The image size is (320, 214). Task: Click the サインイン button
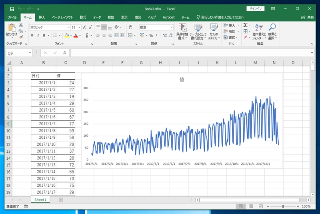point(256,8)
